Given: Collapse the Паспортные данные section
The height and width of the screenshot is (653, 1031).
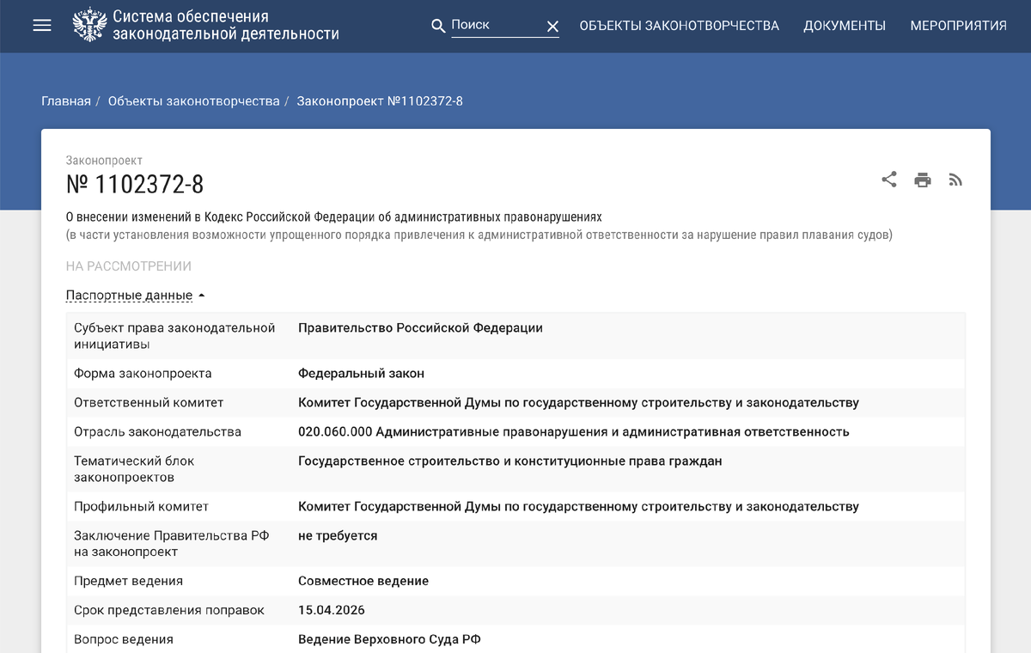Looking at the screenshot, I should point(136,296).
